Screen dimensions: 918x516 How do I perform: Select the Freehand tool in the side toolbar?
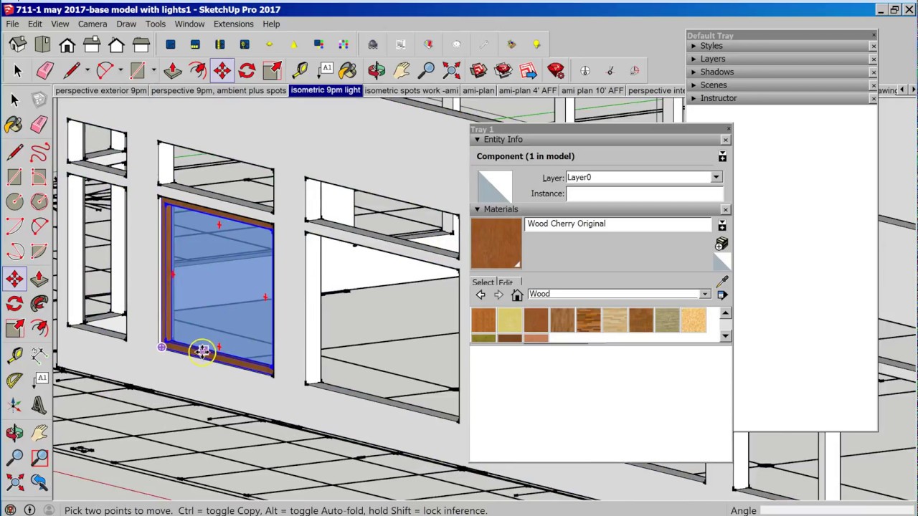coord(39,152)
